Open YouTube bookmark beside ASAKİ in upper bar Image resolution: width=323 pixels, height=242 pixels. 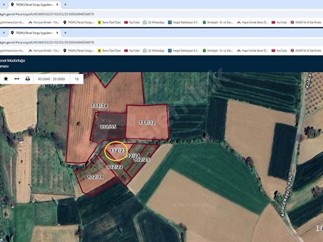coord(279,22)
